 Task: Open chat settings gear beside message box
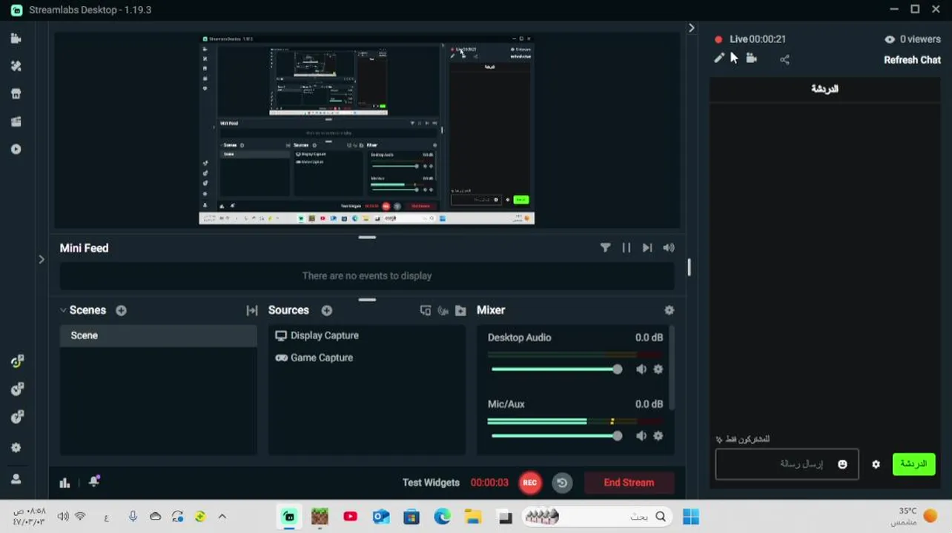pos(876,464)
